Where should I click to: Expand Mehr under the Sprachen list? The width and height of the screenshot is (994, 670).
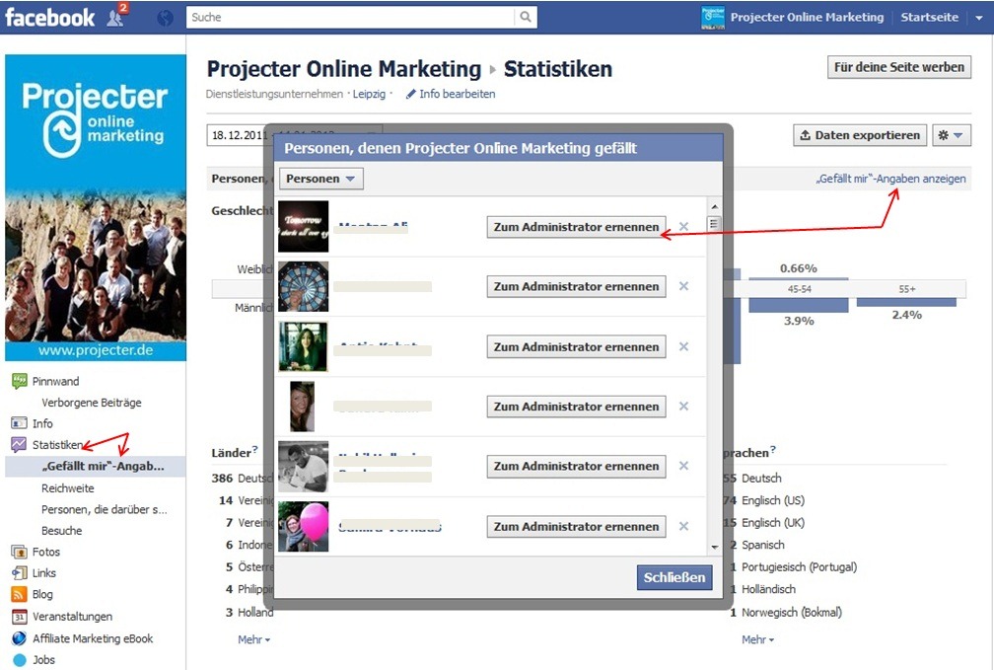pos(757,639)
